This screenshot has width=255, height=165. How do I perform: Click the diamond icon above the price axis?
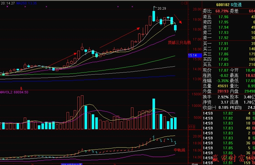coord(182,3)
